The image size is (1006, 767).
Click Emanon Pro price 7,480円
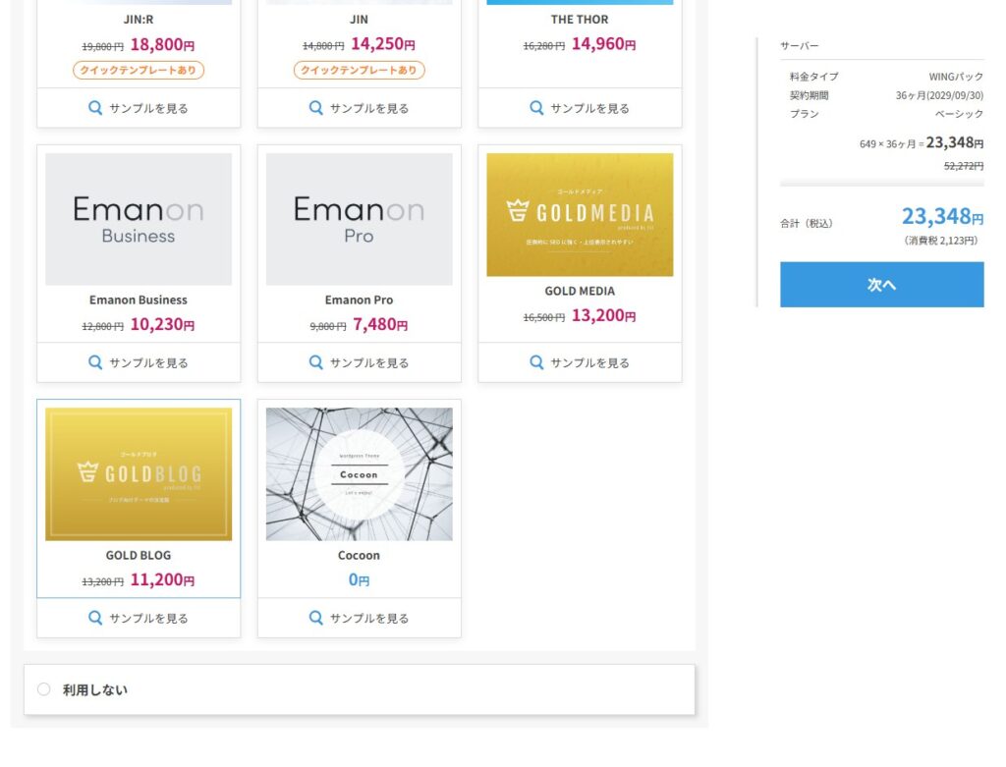tap(380, 324)
